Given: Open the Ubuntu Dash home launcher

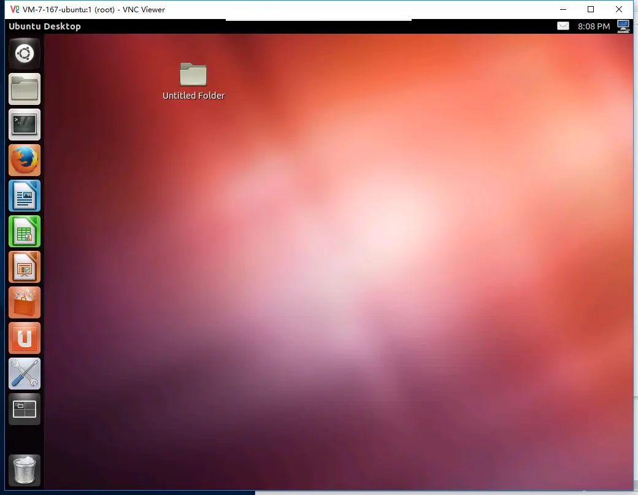Looking at the screenshot, I should click(25, 53).
